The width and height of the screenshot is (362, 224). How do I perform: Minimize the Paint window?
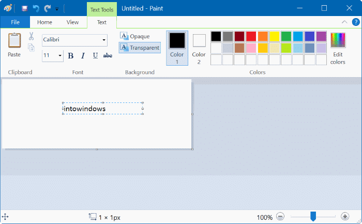coord(299,8)
